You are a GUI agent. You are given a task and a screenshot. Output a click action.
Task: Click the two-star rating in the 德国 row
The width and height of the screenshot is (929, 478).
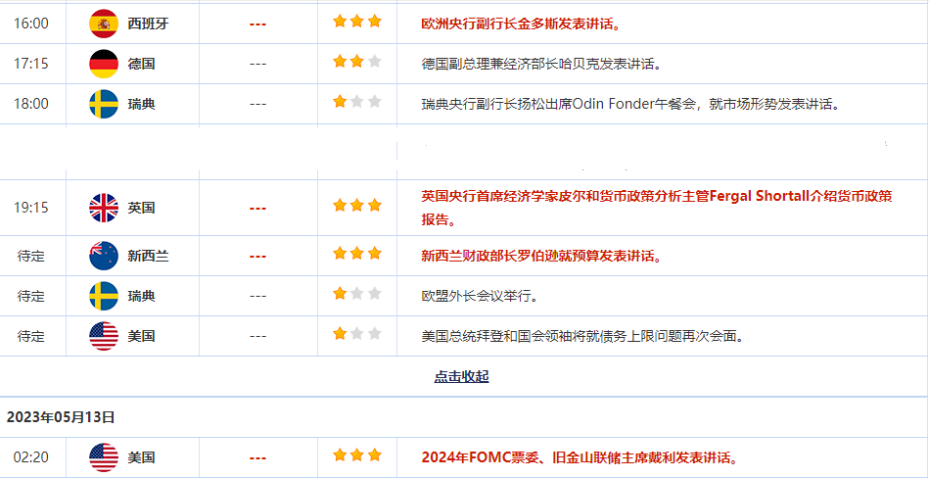click(x=356, y=62)
